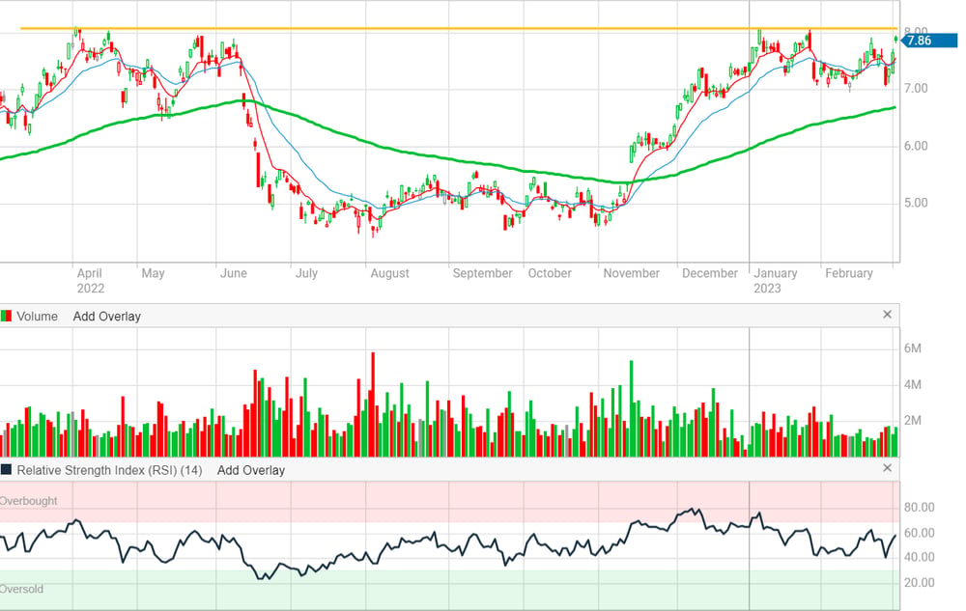Viewport: 966px width, 611px height.
Task: Open Relative Strength Index (RSI) (14) settings
Action: (x=109, y=470)
